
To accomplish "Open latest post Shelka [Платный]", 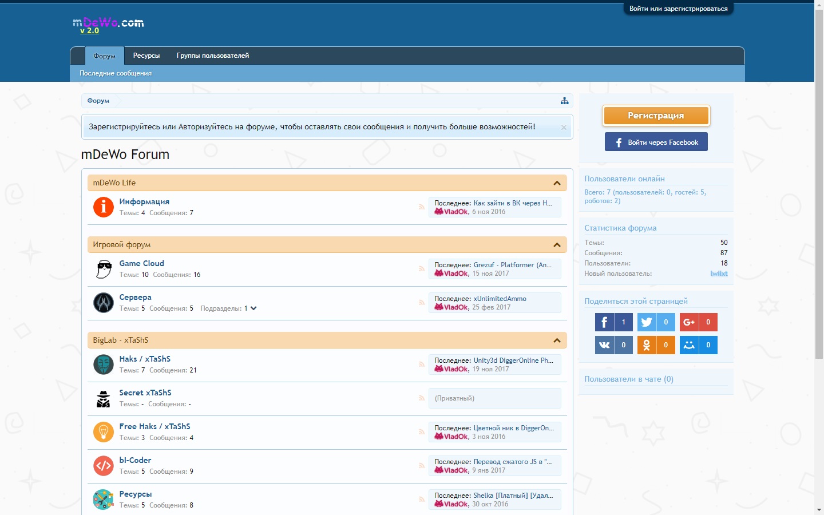I will click(513, 496).
